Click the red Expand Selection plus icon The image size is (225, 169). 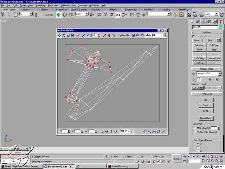click(78, 35)
